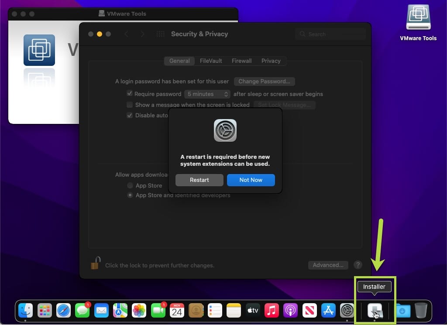Switch to the Privacy tab
The image size is (447, 325).
point(271,61)
